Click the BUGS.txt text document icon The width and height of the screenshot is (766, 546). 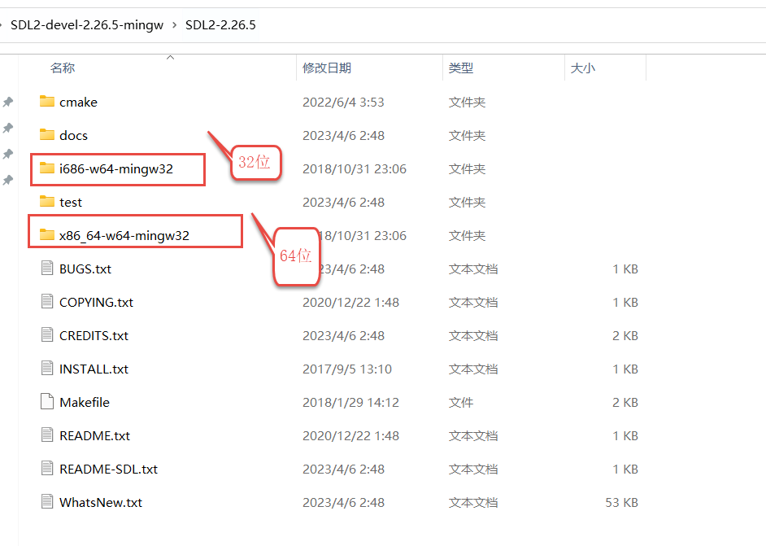46,268
